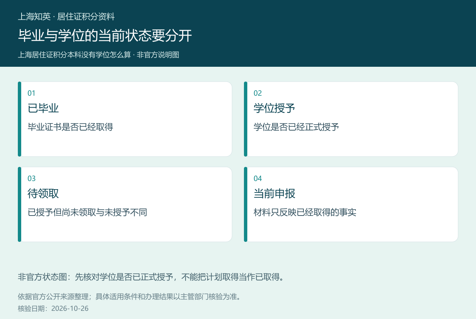Select the card heading "待领取"
476x319 pixels.
43,194
